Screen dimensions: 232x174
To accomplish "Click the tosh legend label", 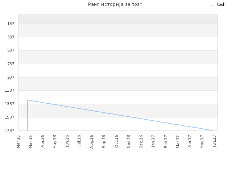I will pyautogui.click(x=221, y=5).
